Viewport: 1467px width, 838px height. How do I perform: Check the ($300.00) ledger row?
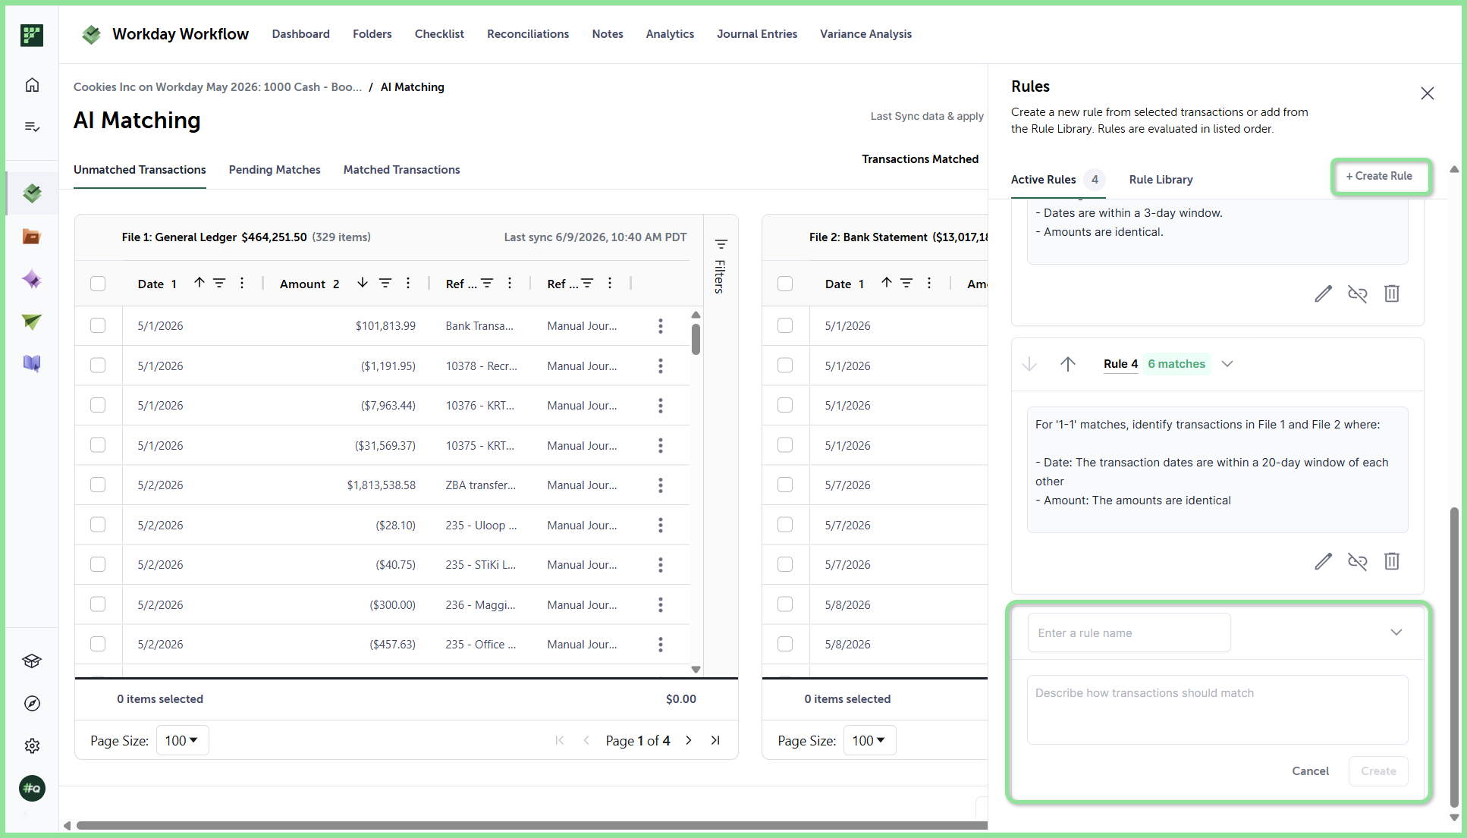tap(98, 604)
